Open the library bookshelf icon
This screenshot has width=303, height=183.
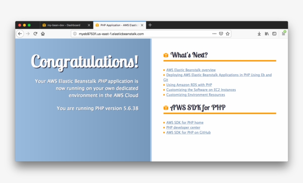[x=267, y=34]
